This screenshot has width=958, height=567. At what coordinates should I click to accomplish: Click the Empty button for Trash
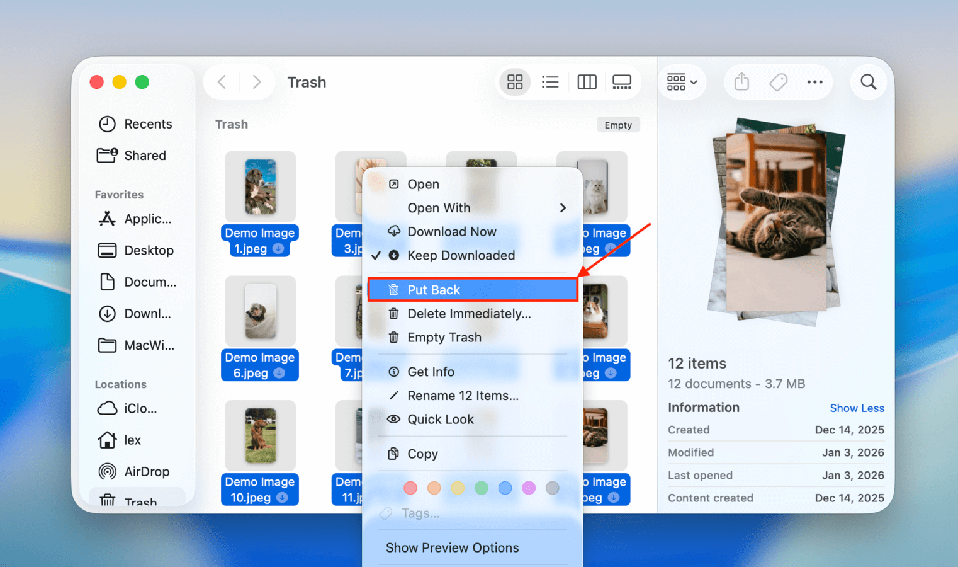(x=617, y=124)
